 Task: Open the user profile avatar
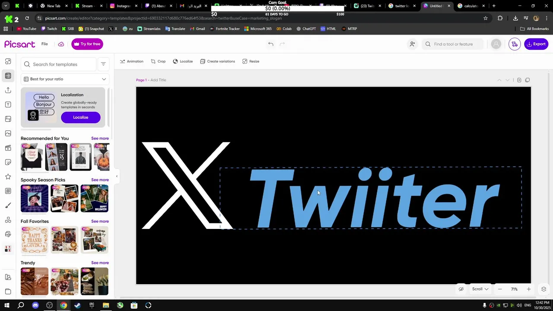[496, 44]
